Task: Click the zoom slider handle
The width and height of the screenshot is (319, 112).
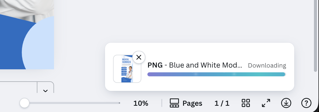Action: click(x=24, y=103)
